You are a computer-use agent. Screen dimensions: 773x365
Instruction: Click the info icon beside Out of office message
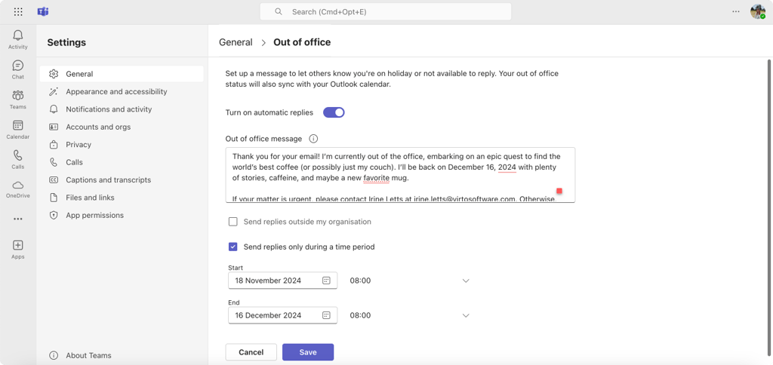[x=313, y=139]
